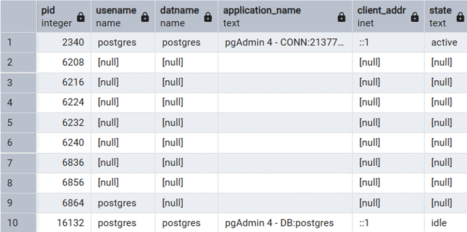
Task: Click pid cell 6836
Action: click(x=64, y=163)
